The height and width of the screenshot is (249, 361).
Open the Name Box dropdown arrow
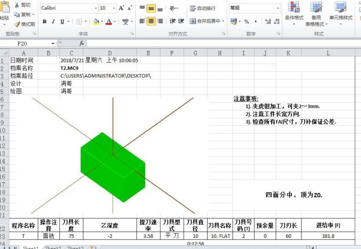53,43
